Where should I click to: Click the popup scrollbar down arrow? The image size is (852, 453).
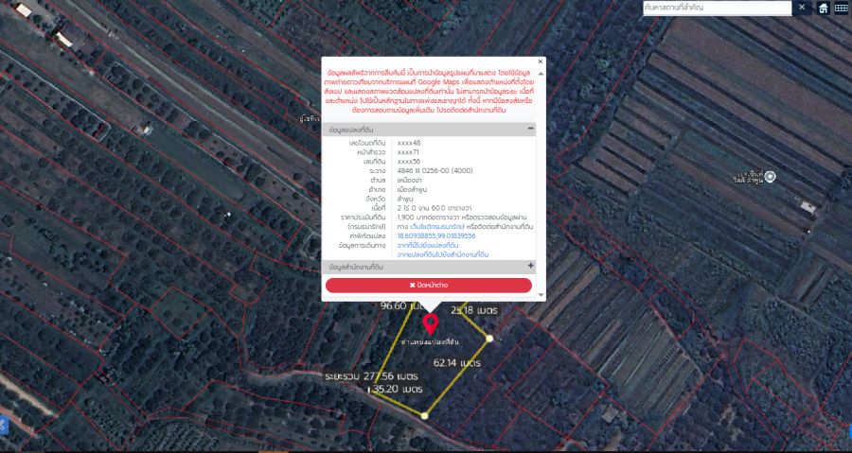[x=541, y=294]
